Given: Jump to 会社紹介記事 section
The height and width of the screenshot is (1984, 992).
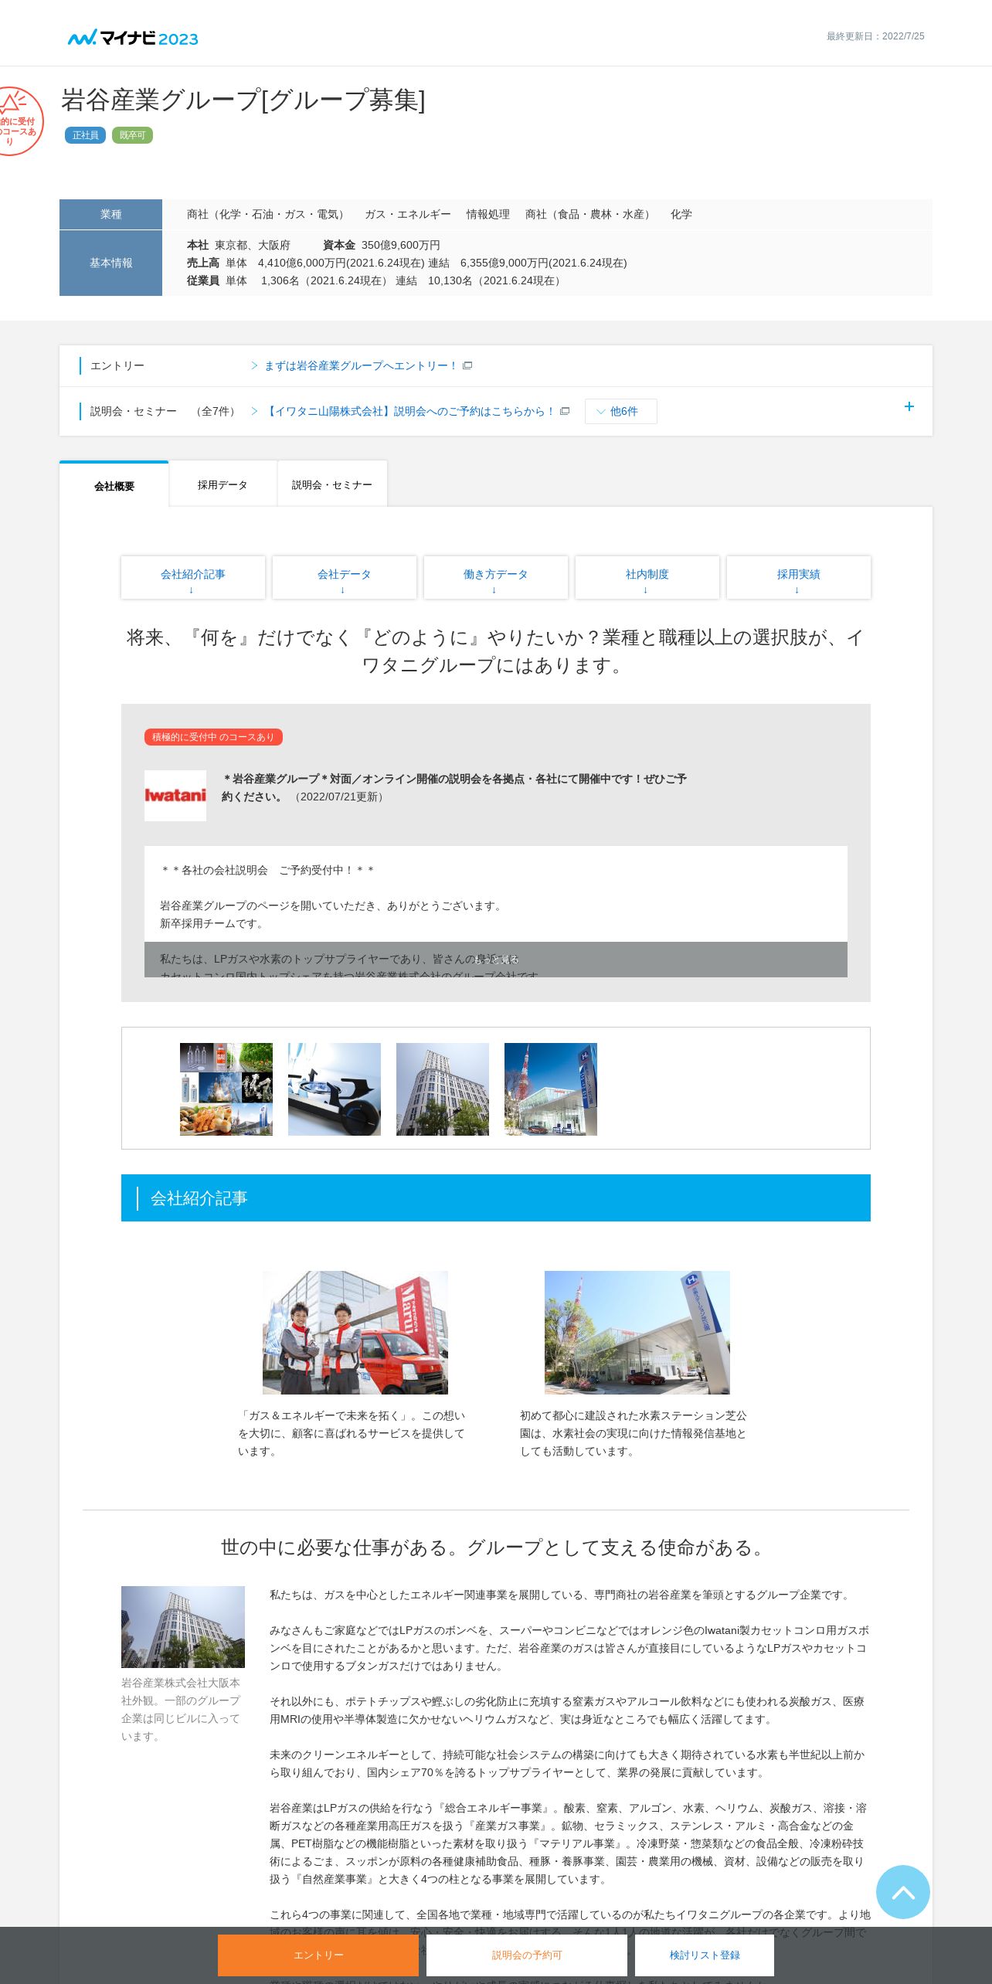Looking at the screenshot, I should click(193, 577).
